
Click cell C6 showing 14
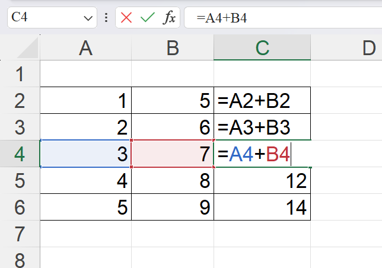262,207
